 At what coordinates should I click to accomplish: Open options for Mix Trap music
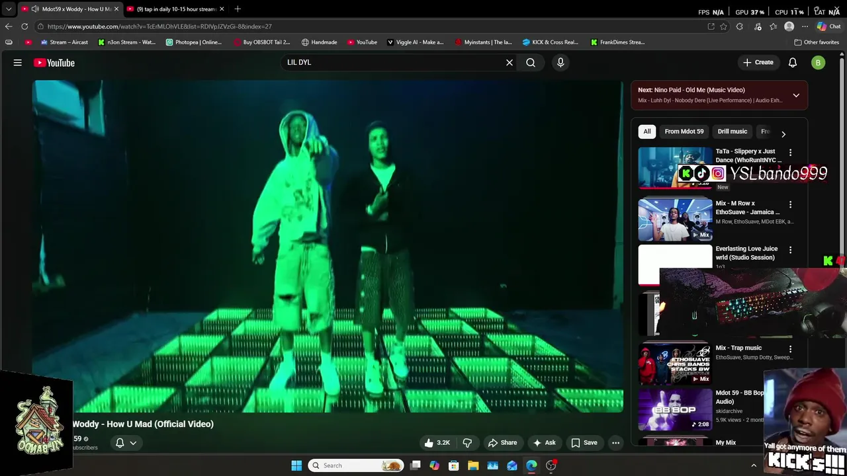pyautogui.click(x=790, y=349)
